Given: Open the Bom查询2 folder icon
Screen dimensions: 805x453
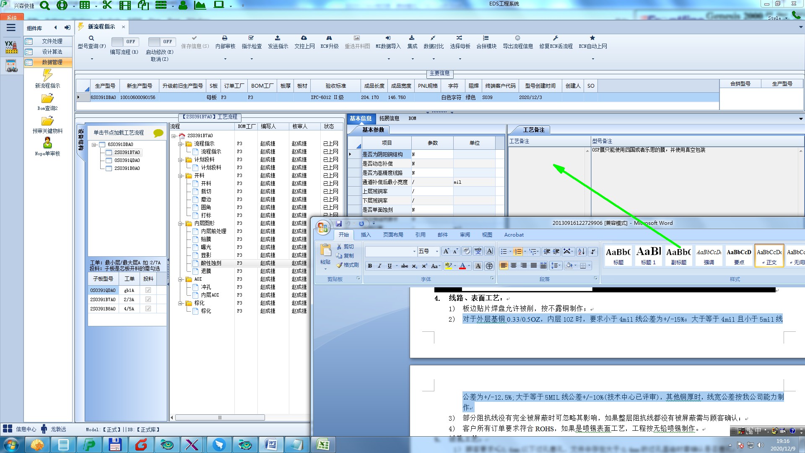Looking at the screenshot, I should click(x=47, y=99).
